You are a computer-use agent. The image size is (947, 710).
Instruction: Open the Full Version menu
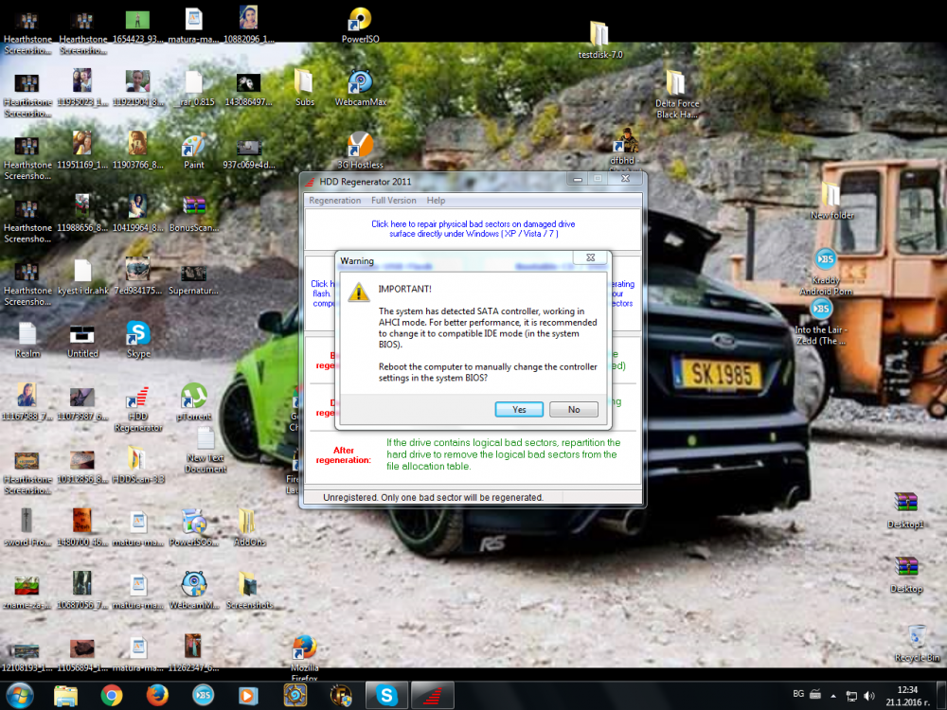[394, 201]
